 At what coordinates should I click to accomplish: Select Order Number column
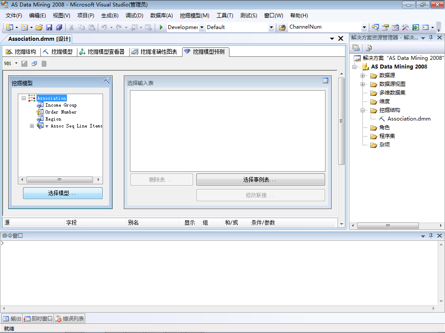pos(61,112)
